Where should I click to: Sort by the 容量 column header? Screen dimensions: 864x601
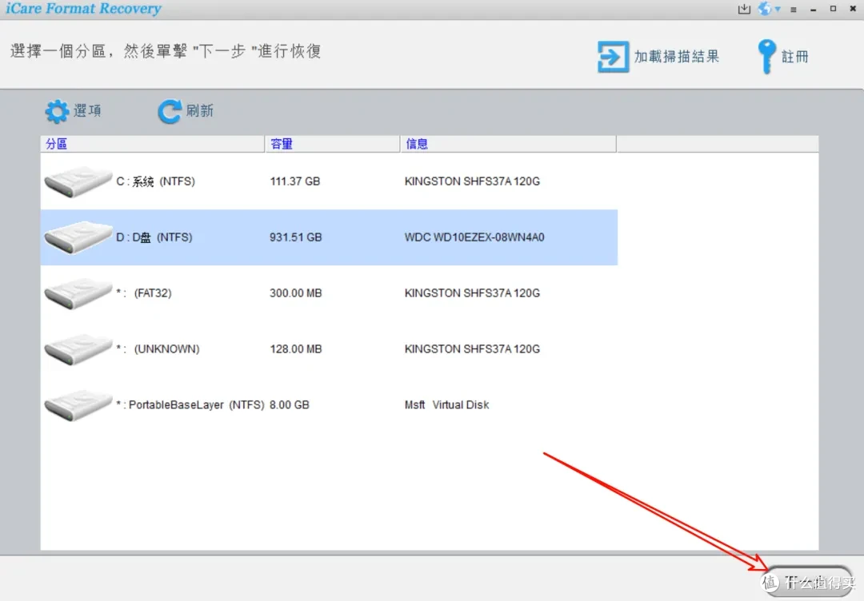pyautogui.click(x=332, y=144)
